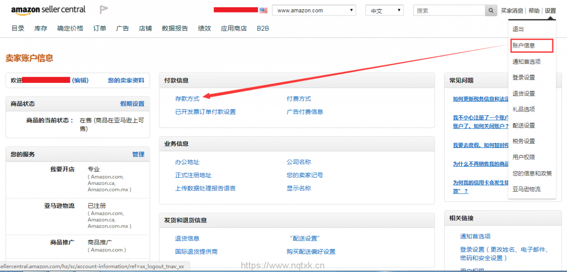This screenshot has width=567, height=272.
Task: Open the www.amazon.com marketplace dropdown
Action: click(314, 10)
